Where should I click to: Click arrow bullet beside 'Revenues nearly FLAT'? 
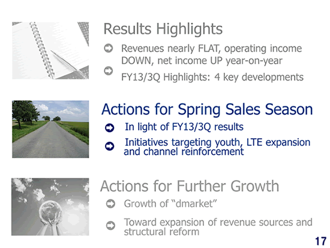[109, 48]
